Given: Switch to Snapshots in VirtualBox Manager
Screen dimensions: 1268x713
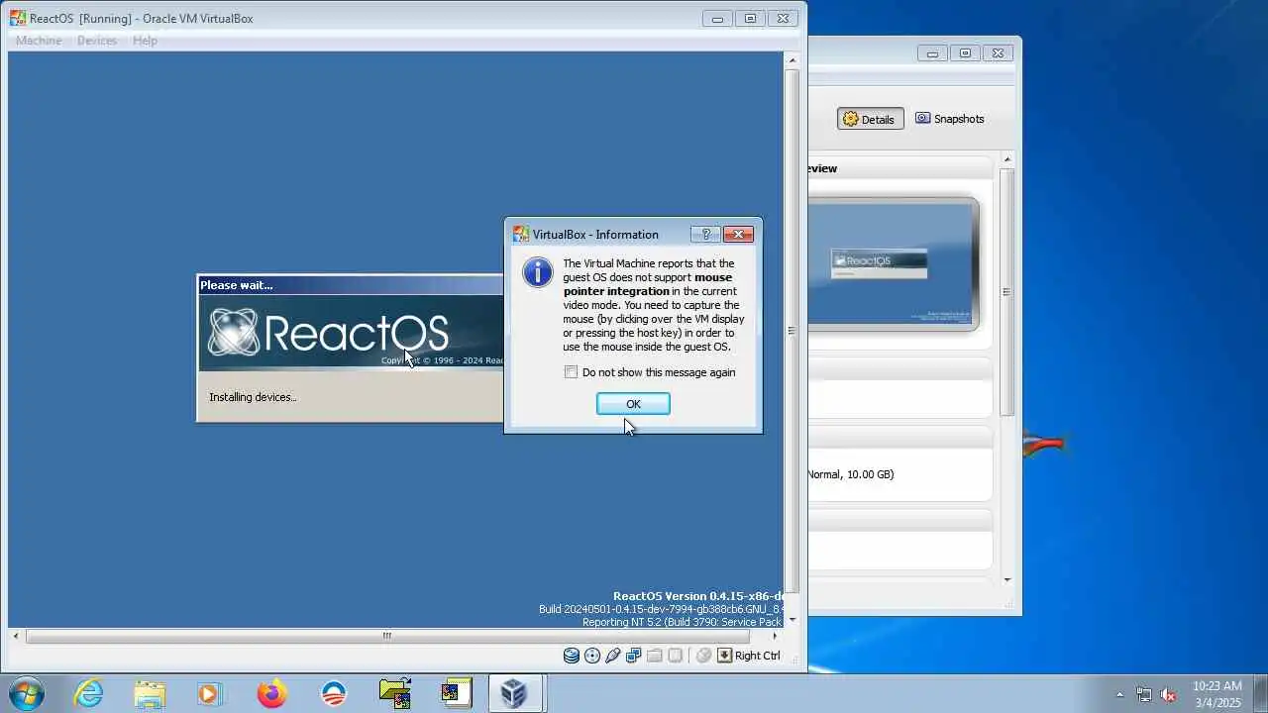Looking at the screenshot, I should click(949, 119).
